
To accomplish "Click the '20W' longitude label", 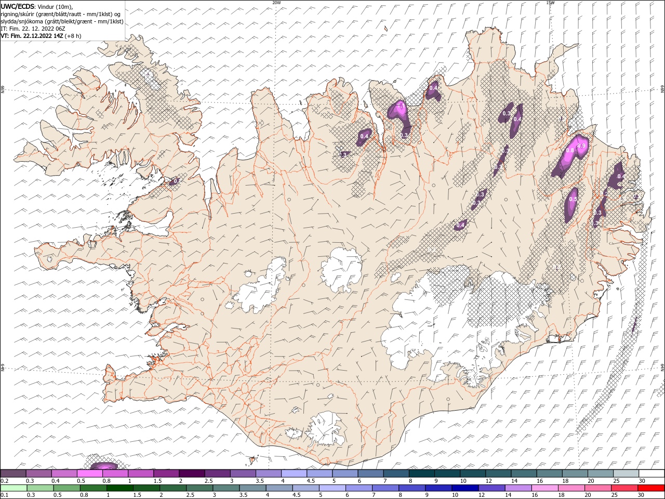I will point(276,3).
